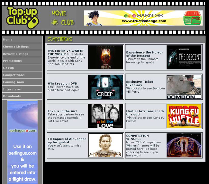Image resolution: width=209 pixels, height=184 pixels.
Task: Select Promotions in the sidebar
Action: (22, 61)
